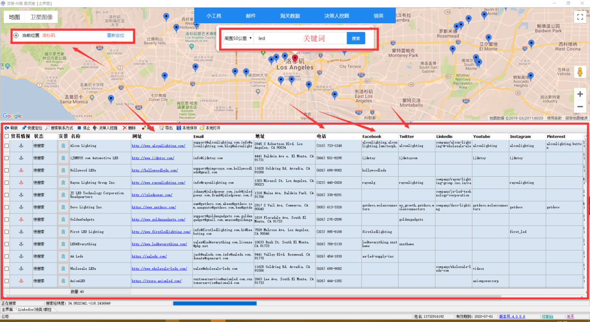The height and width of the screenshot is (322, 590).
Task: Open the 周围50公里 radius dropdown
Action: pos(238,39)
